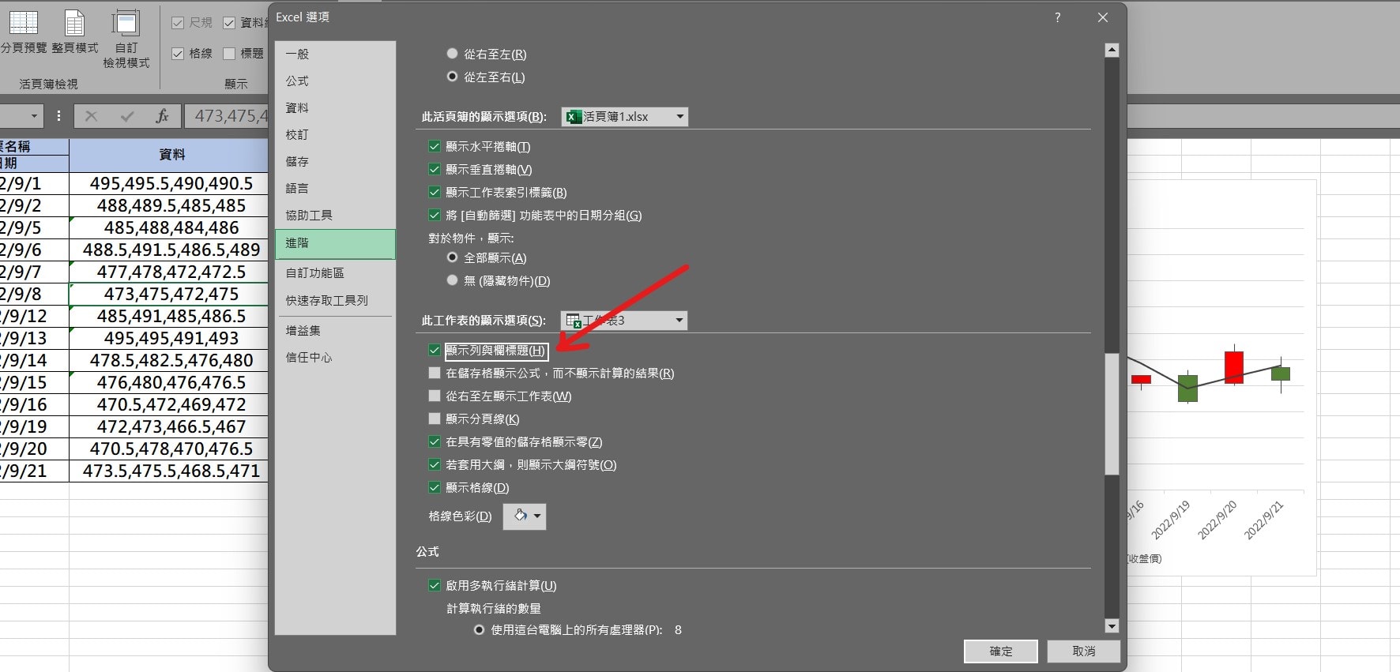Click Page Break Preview icon in ribbon
This screenshot has width=1400, height=672.
tap(23, 23)
